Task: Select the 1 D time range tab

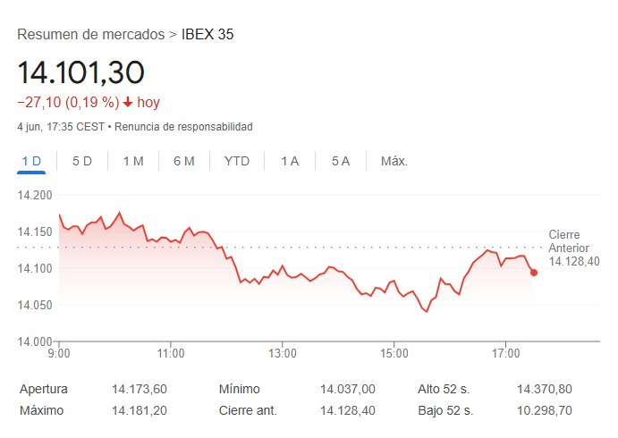Action: click(31, 161)
